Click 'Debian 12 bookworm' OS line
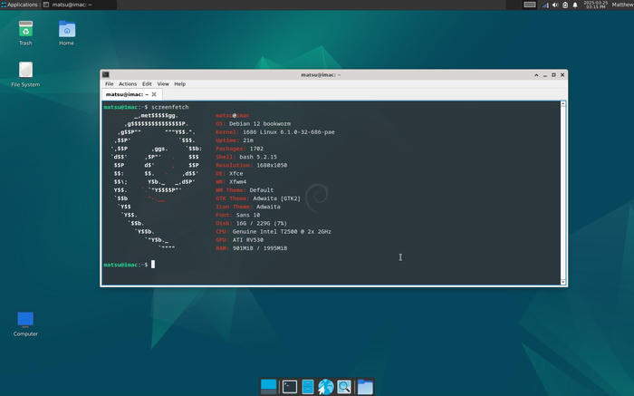The height and width of the screenshot is (396, 634). (260, 124)
